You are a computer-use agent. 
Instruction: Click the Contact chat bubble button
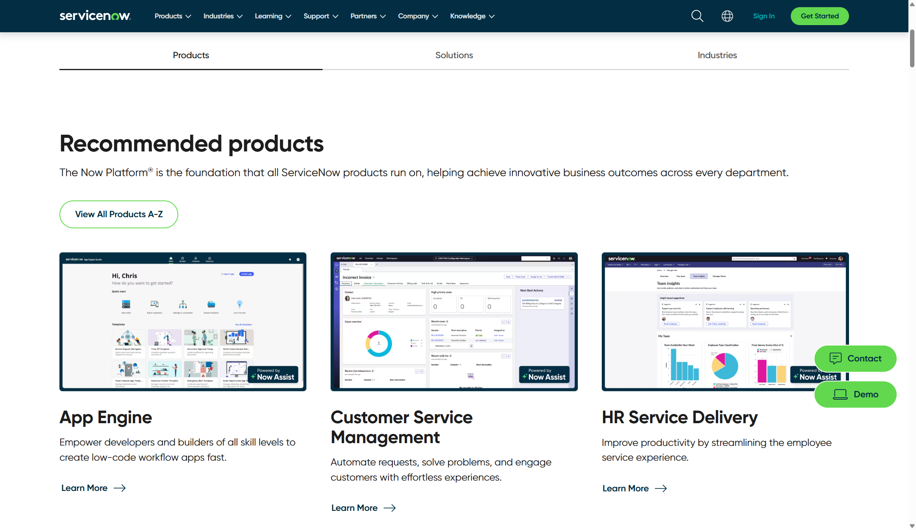pos(855,358)
